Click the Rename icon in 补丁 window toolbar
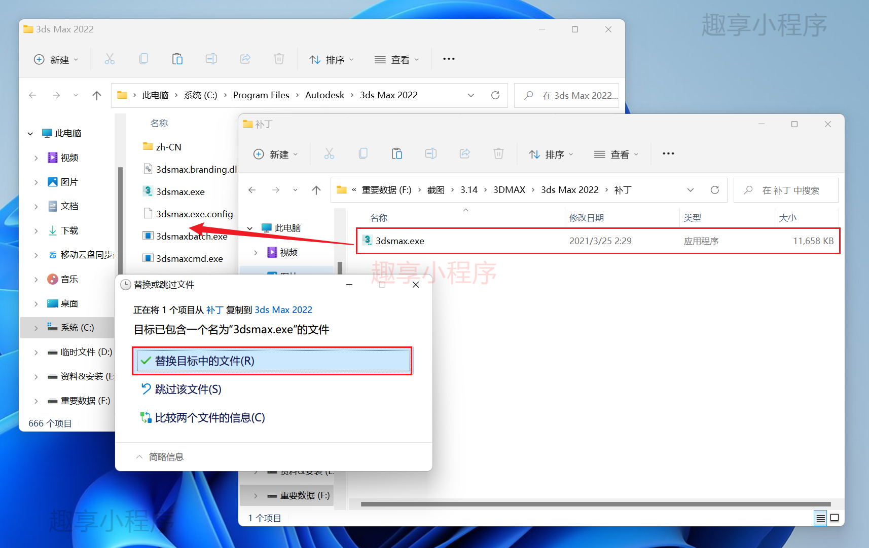Screen dimensions: 869x548 click(x=430, y=154)
